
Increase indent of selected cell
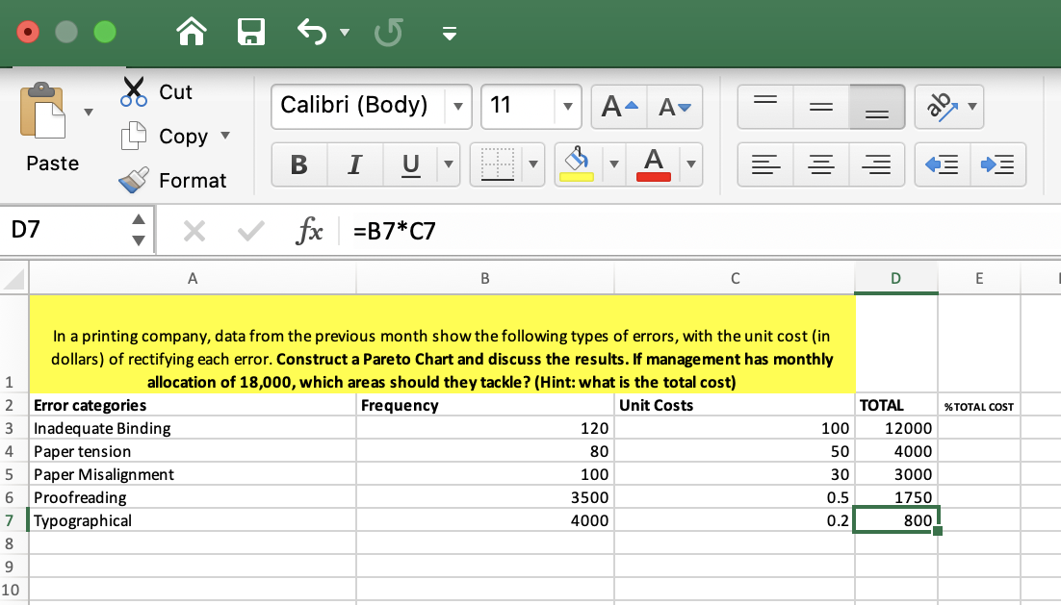click(998, 164)
